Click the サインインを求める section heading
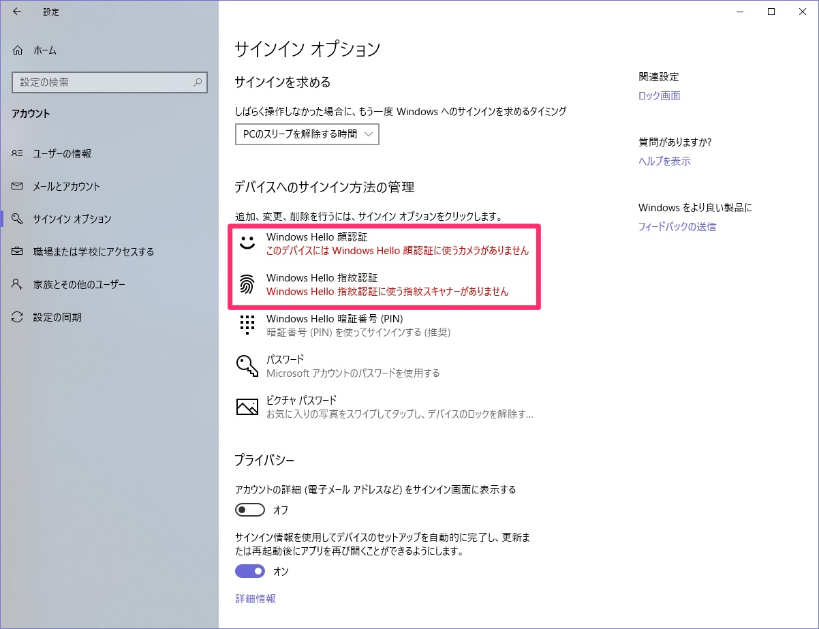 coord(283,82)
